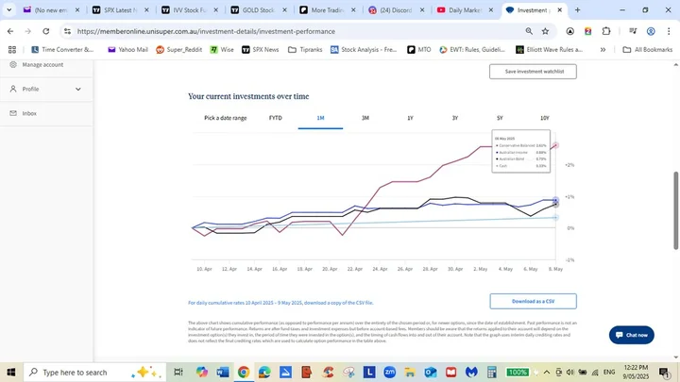
Task: Reload the page with refresh icon
Action: [48, 31]
